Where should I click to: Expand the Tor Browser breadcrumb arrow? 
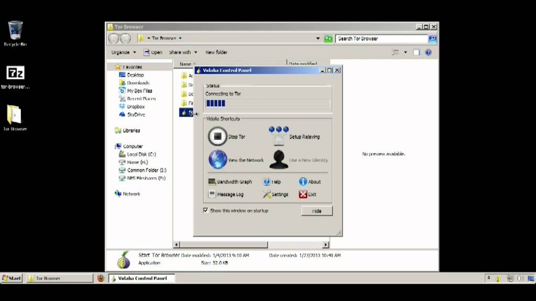[180, 38]
